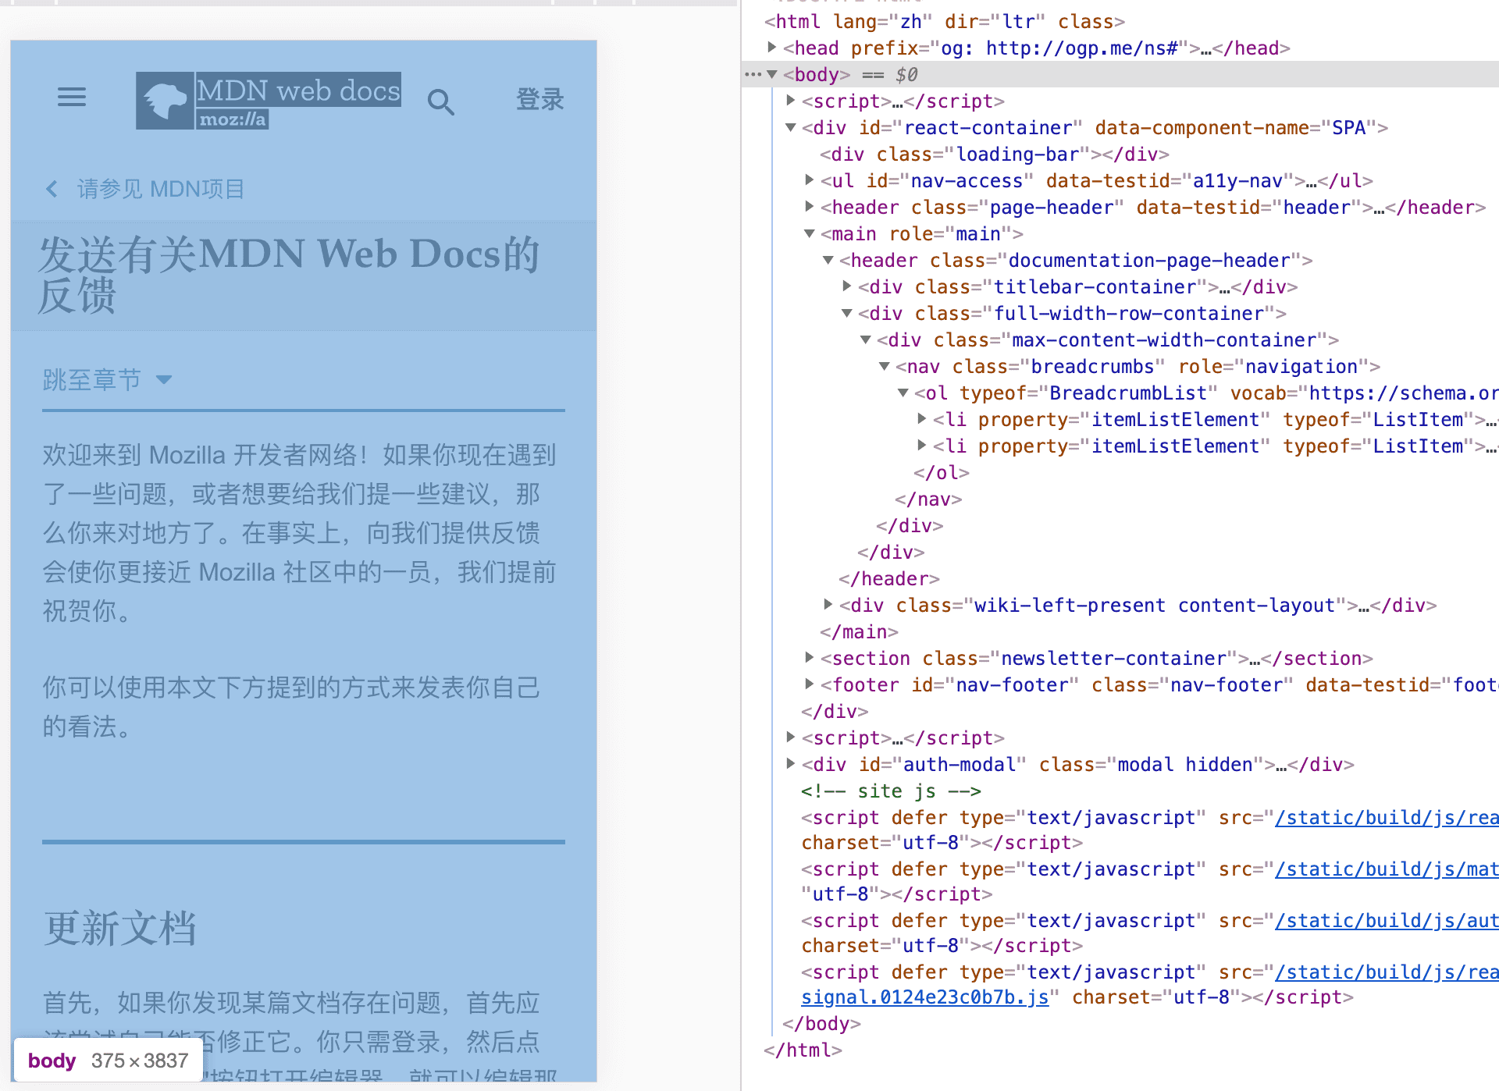The image size is (1499, 1091).
Task: Click the search magnifier icon
Action: (x=441, y=101)
